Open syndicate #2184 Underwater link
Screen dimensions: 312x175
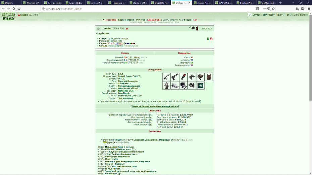(x=111, y=159)
